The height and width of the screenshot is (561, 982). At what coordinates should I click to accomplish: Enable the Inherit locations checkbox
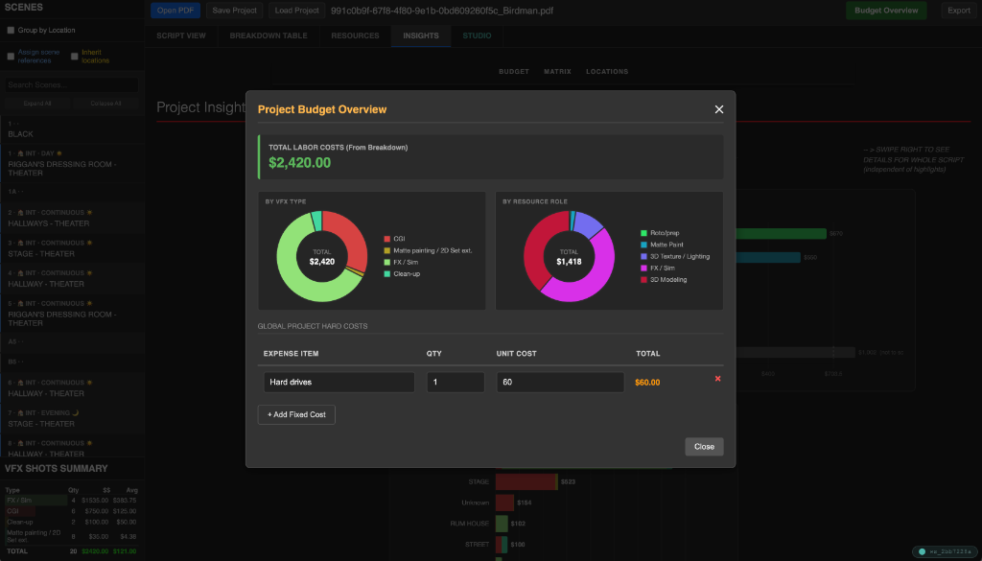pos(75,56)
